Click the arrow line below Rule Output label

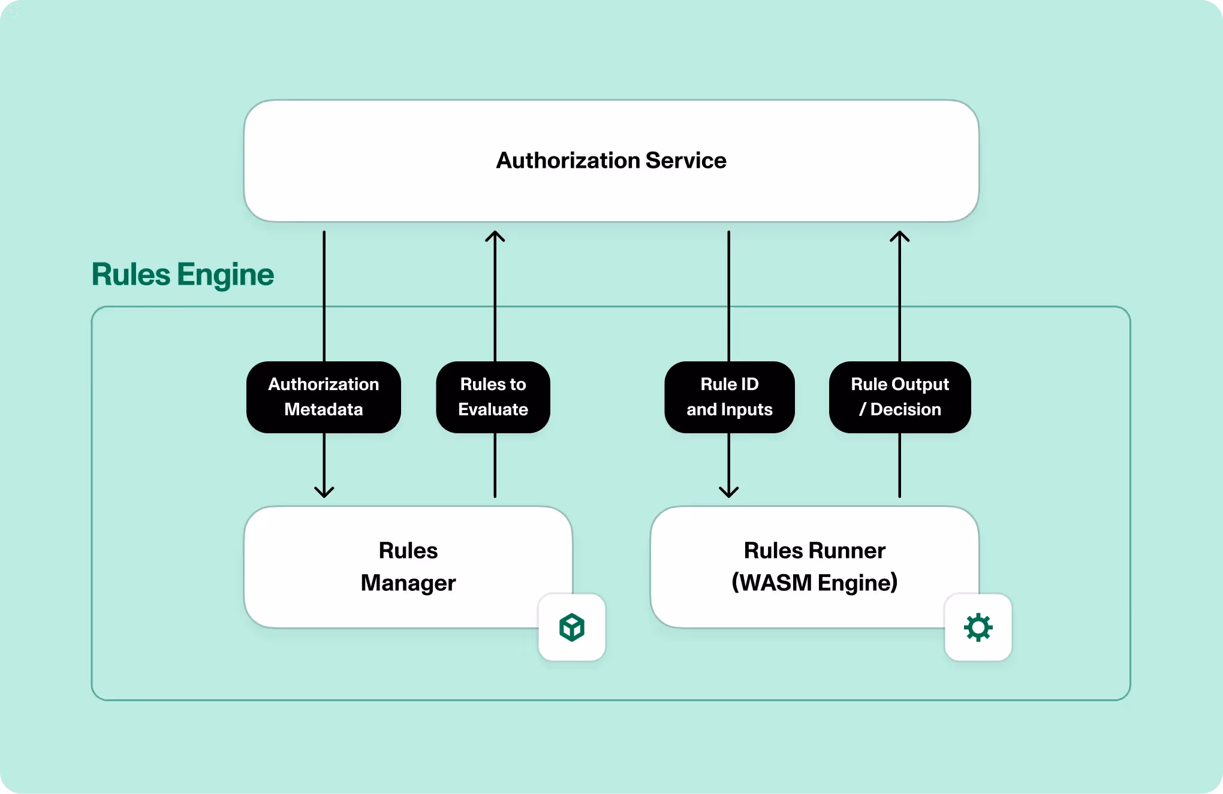click(899, 464)
